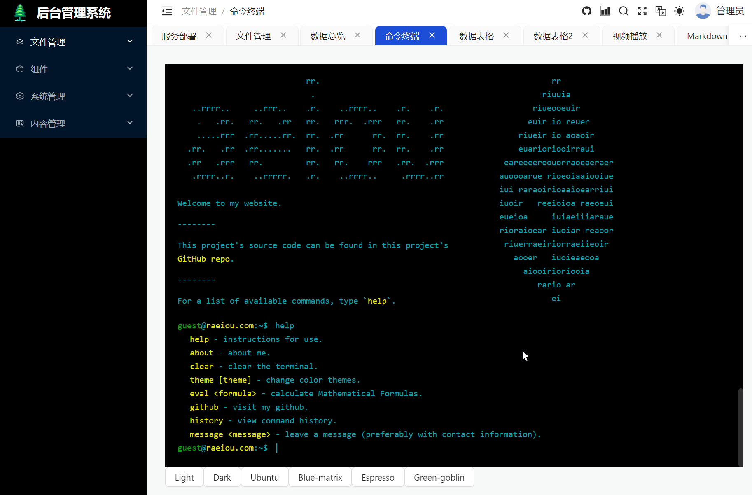Apply the Green-goblin terminal theme

click(439, 477)
